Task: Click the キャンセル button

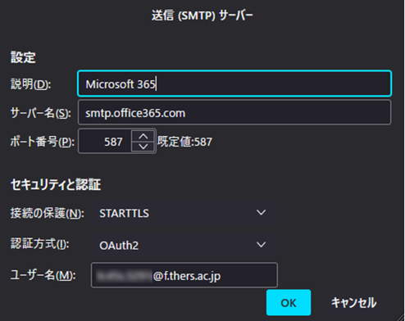Action: click(353, 303)
